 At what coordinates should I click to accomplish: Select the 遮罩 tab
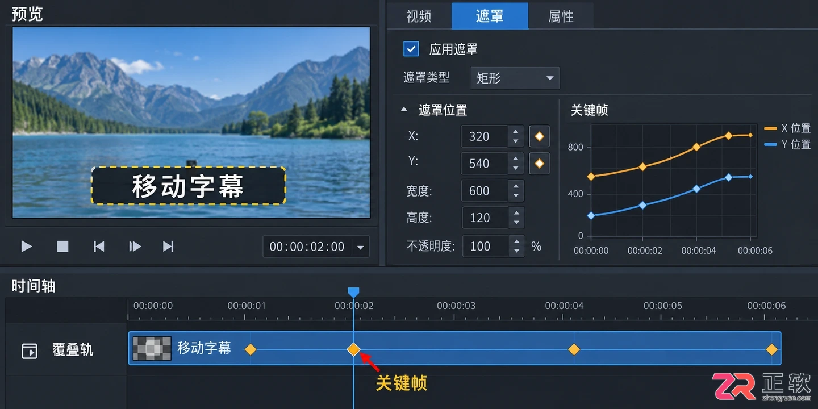(x=490, y=16)
